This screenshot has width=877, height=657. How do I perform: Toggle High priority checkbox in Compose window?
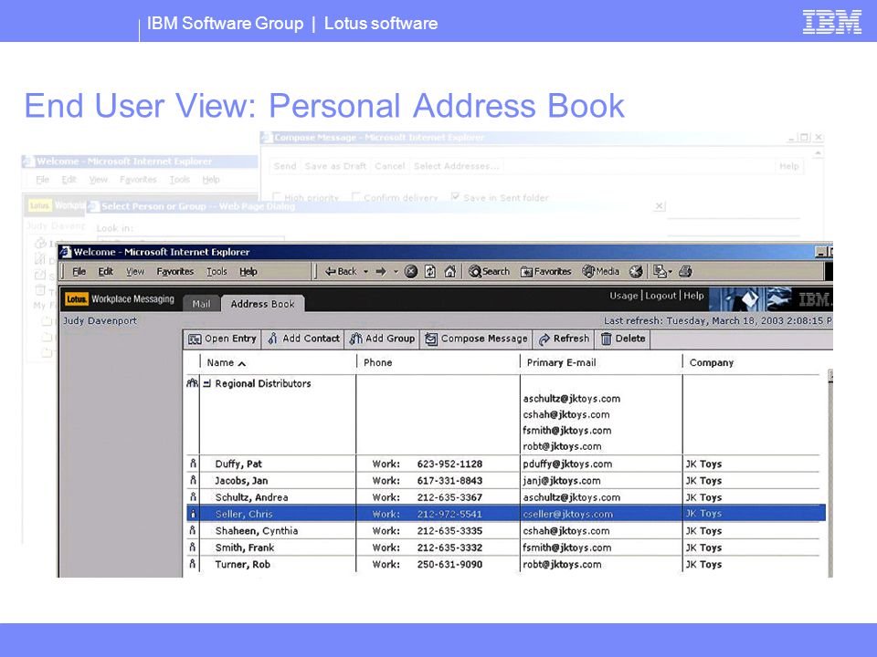[276, 197]
